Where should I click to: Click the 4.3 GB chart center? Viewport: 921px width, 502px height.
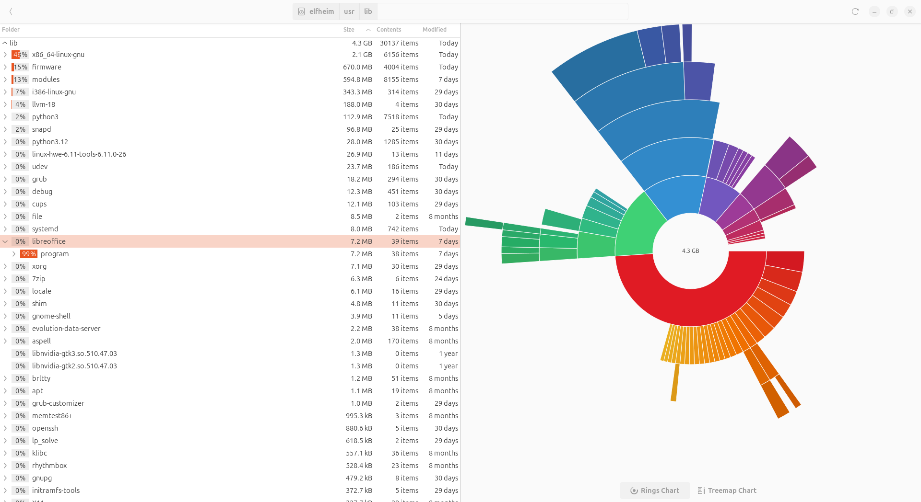point(690,251)
